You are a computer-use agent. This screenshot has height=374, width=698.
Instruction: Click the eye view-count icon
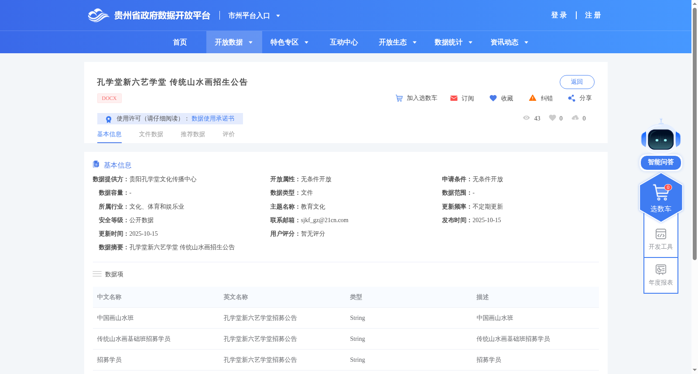click(x=526, y=118)
